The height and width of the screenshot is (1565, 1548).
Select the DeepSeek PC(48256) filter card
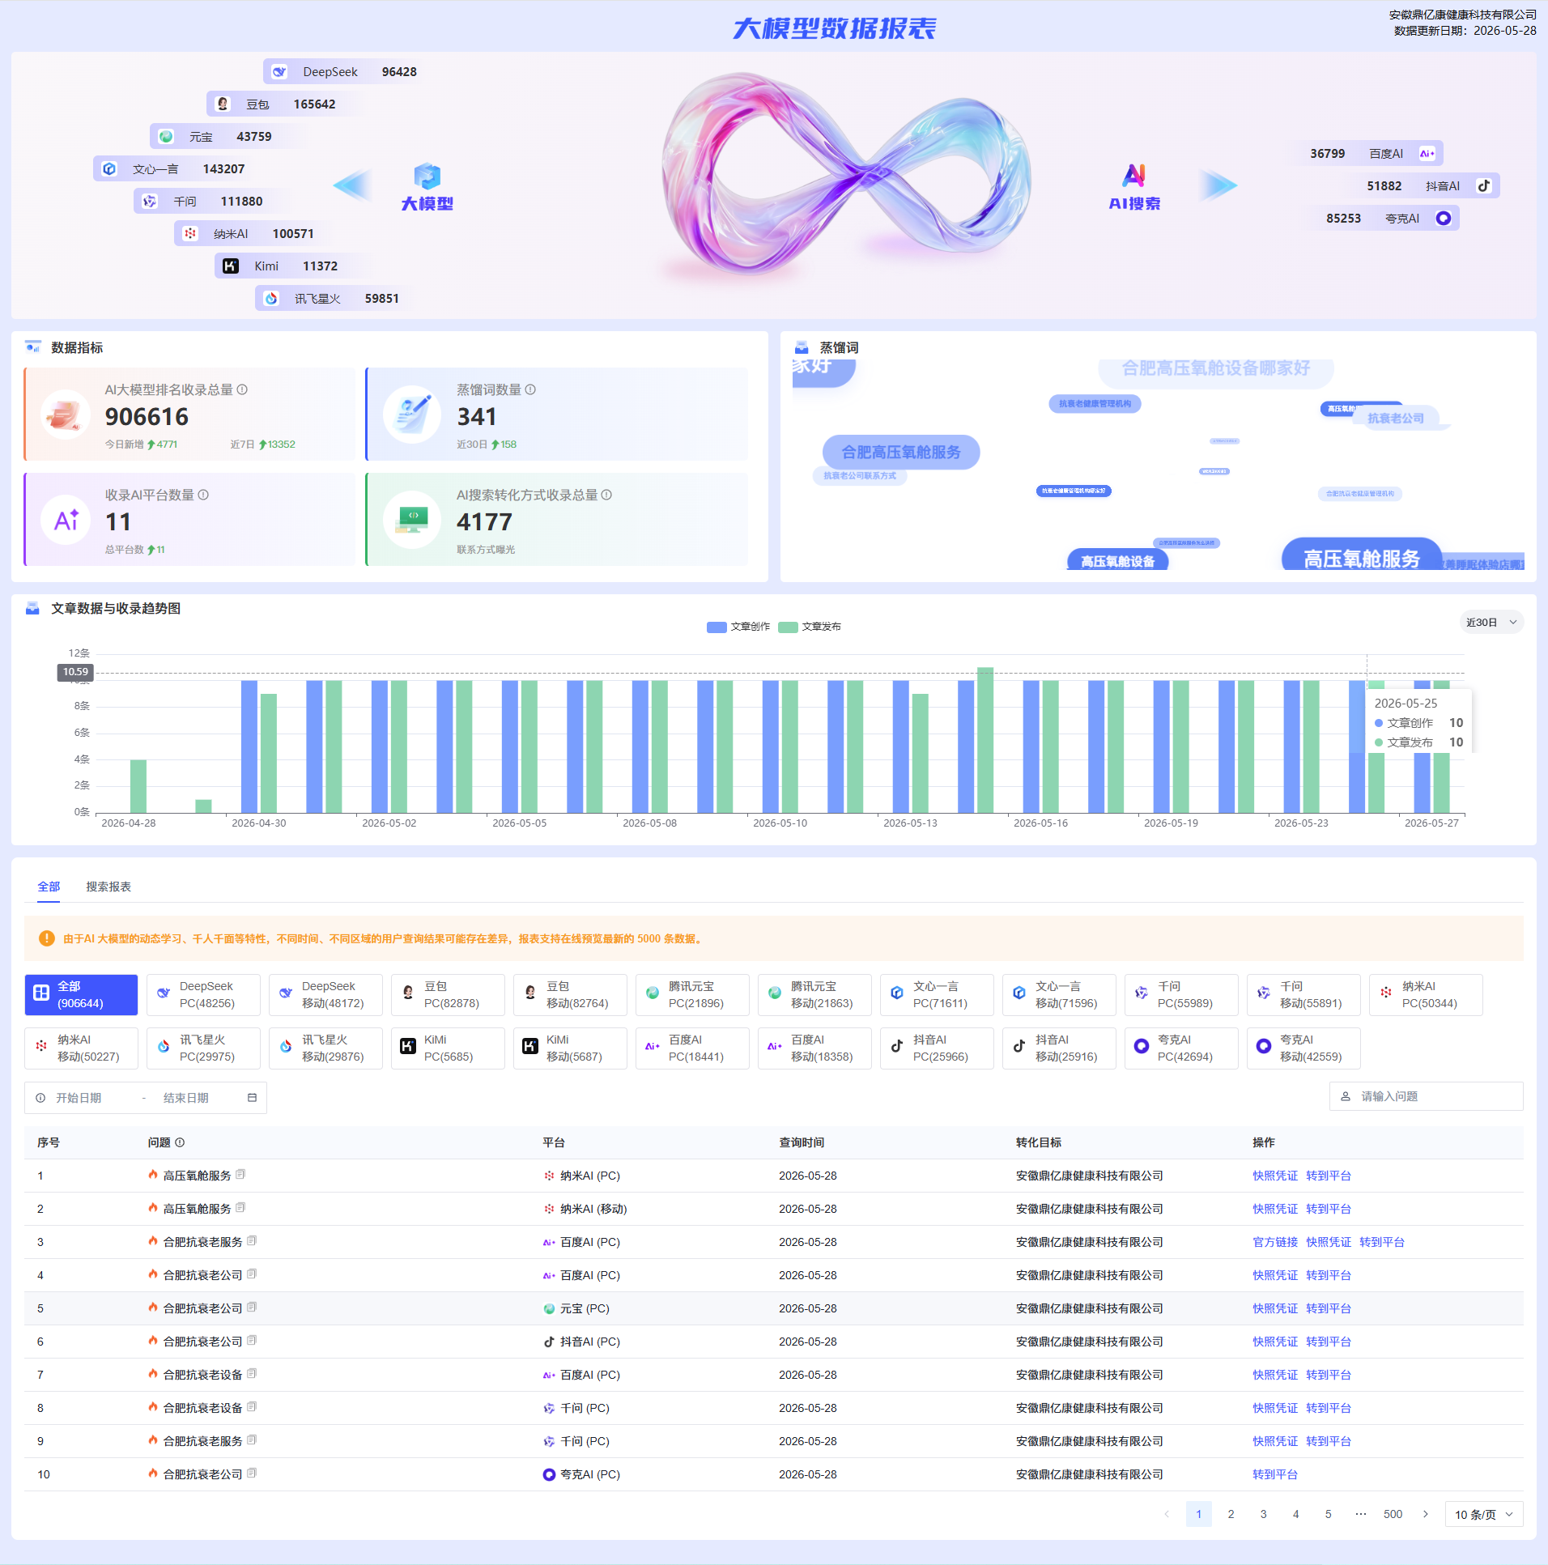click(203, 995)
